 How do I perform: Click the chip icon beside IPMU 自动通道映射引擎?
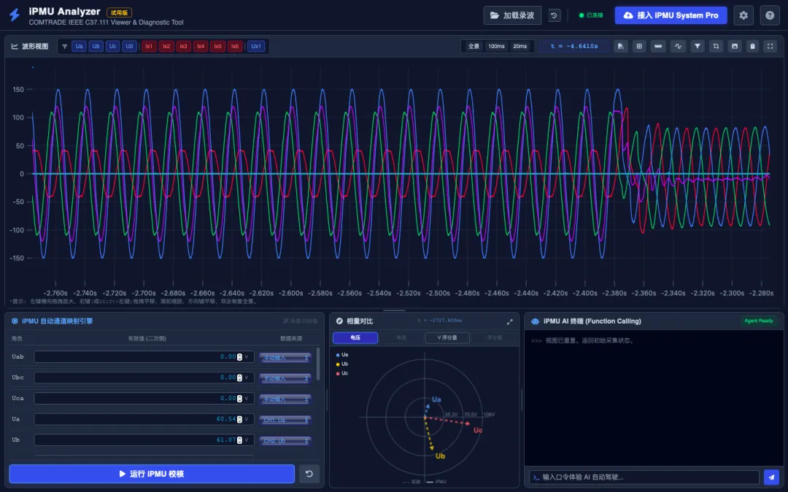tap(15, 321)
